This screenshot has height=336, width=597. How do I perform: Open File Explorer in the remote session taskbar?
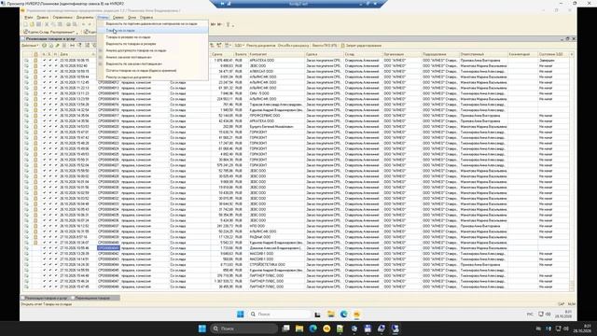[331, 314]
